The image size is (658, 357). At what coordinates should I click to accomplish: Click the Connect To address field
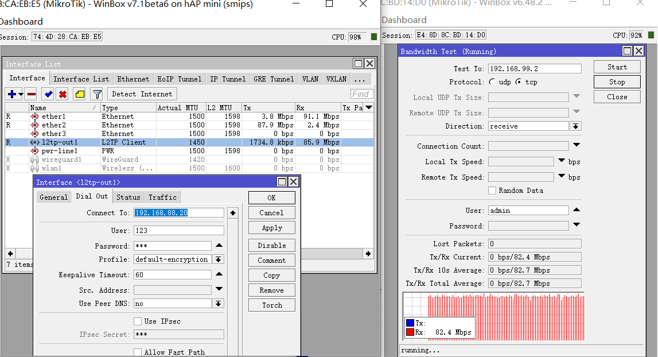[178, 213]
